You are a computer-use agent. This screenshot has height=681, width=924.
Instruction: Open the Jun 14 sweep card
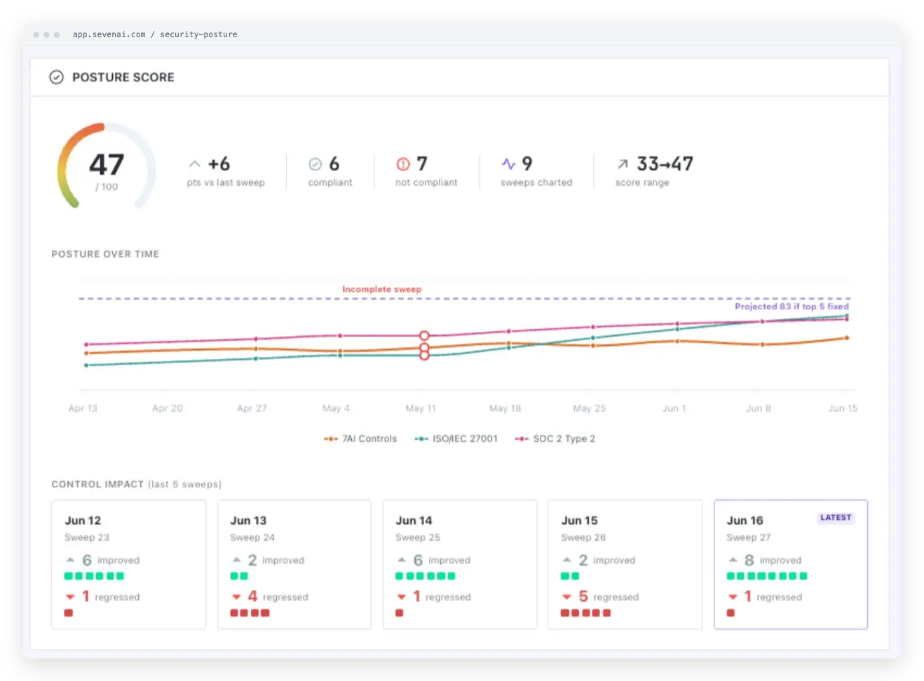(460, 565)
